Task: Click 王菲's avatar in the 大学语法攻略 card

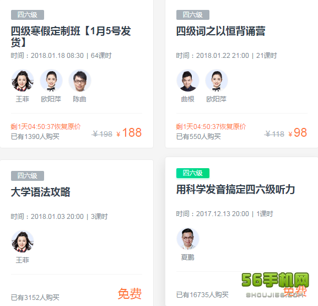Action: (23, 241)
